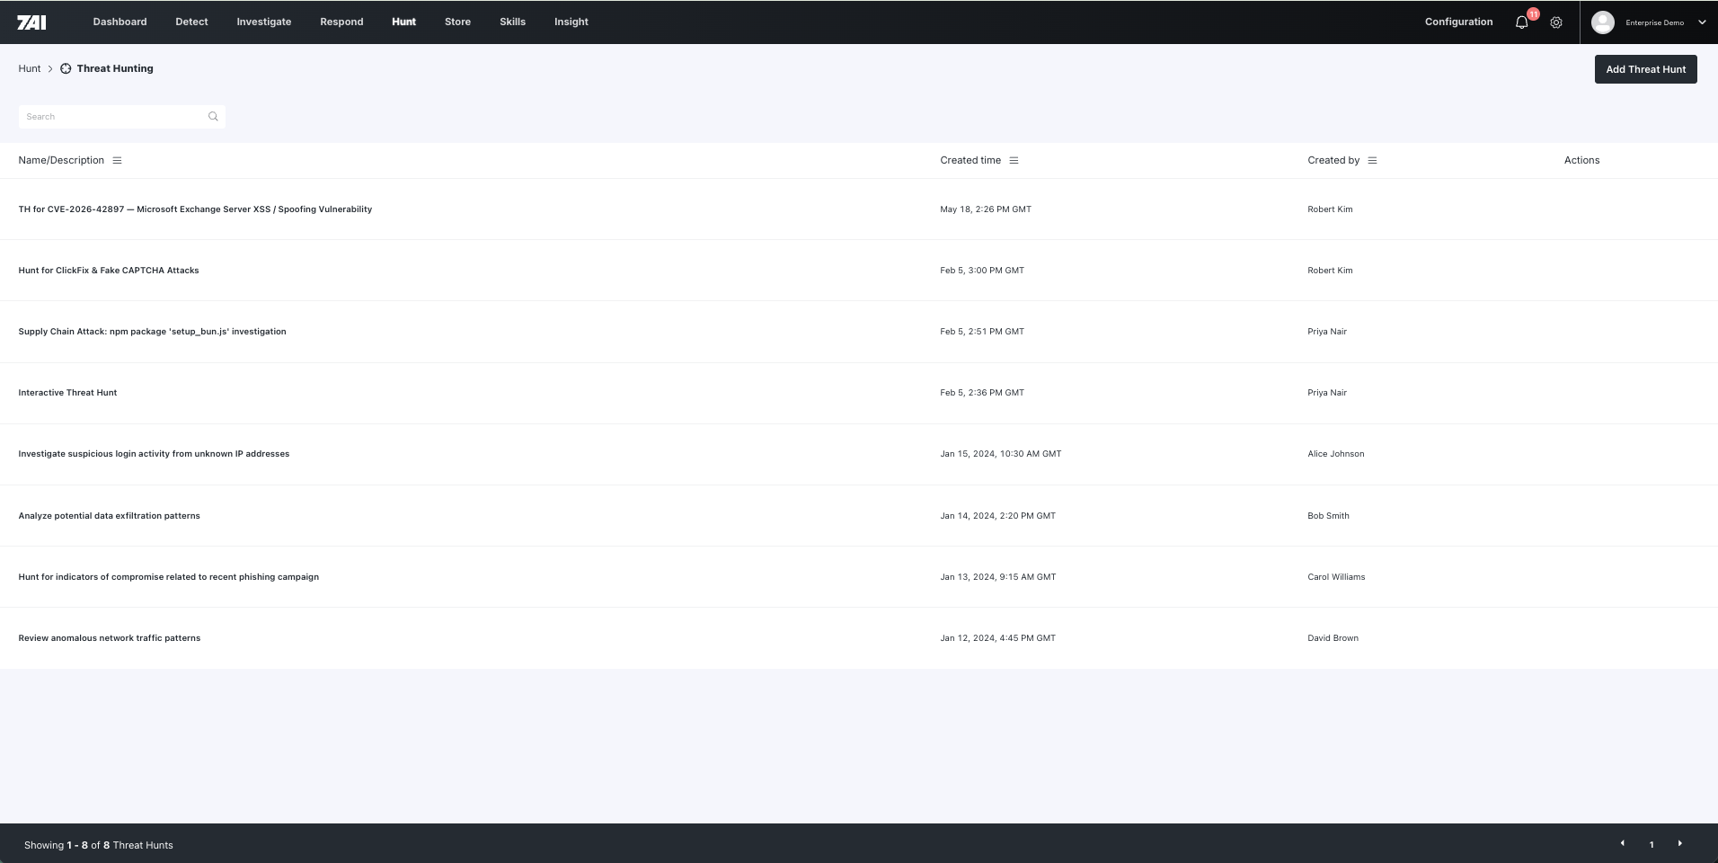1718x863 pixels.
Task: Expand the Enterprise Demo account dropdown
Action: click(1702, 22)
